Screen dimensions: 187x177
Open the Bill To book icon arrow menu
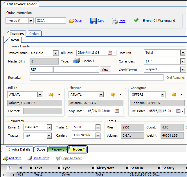pyautogui.click(x=59, y=95)
